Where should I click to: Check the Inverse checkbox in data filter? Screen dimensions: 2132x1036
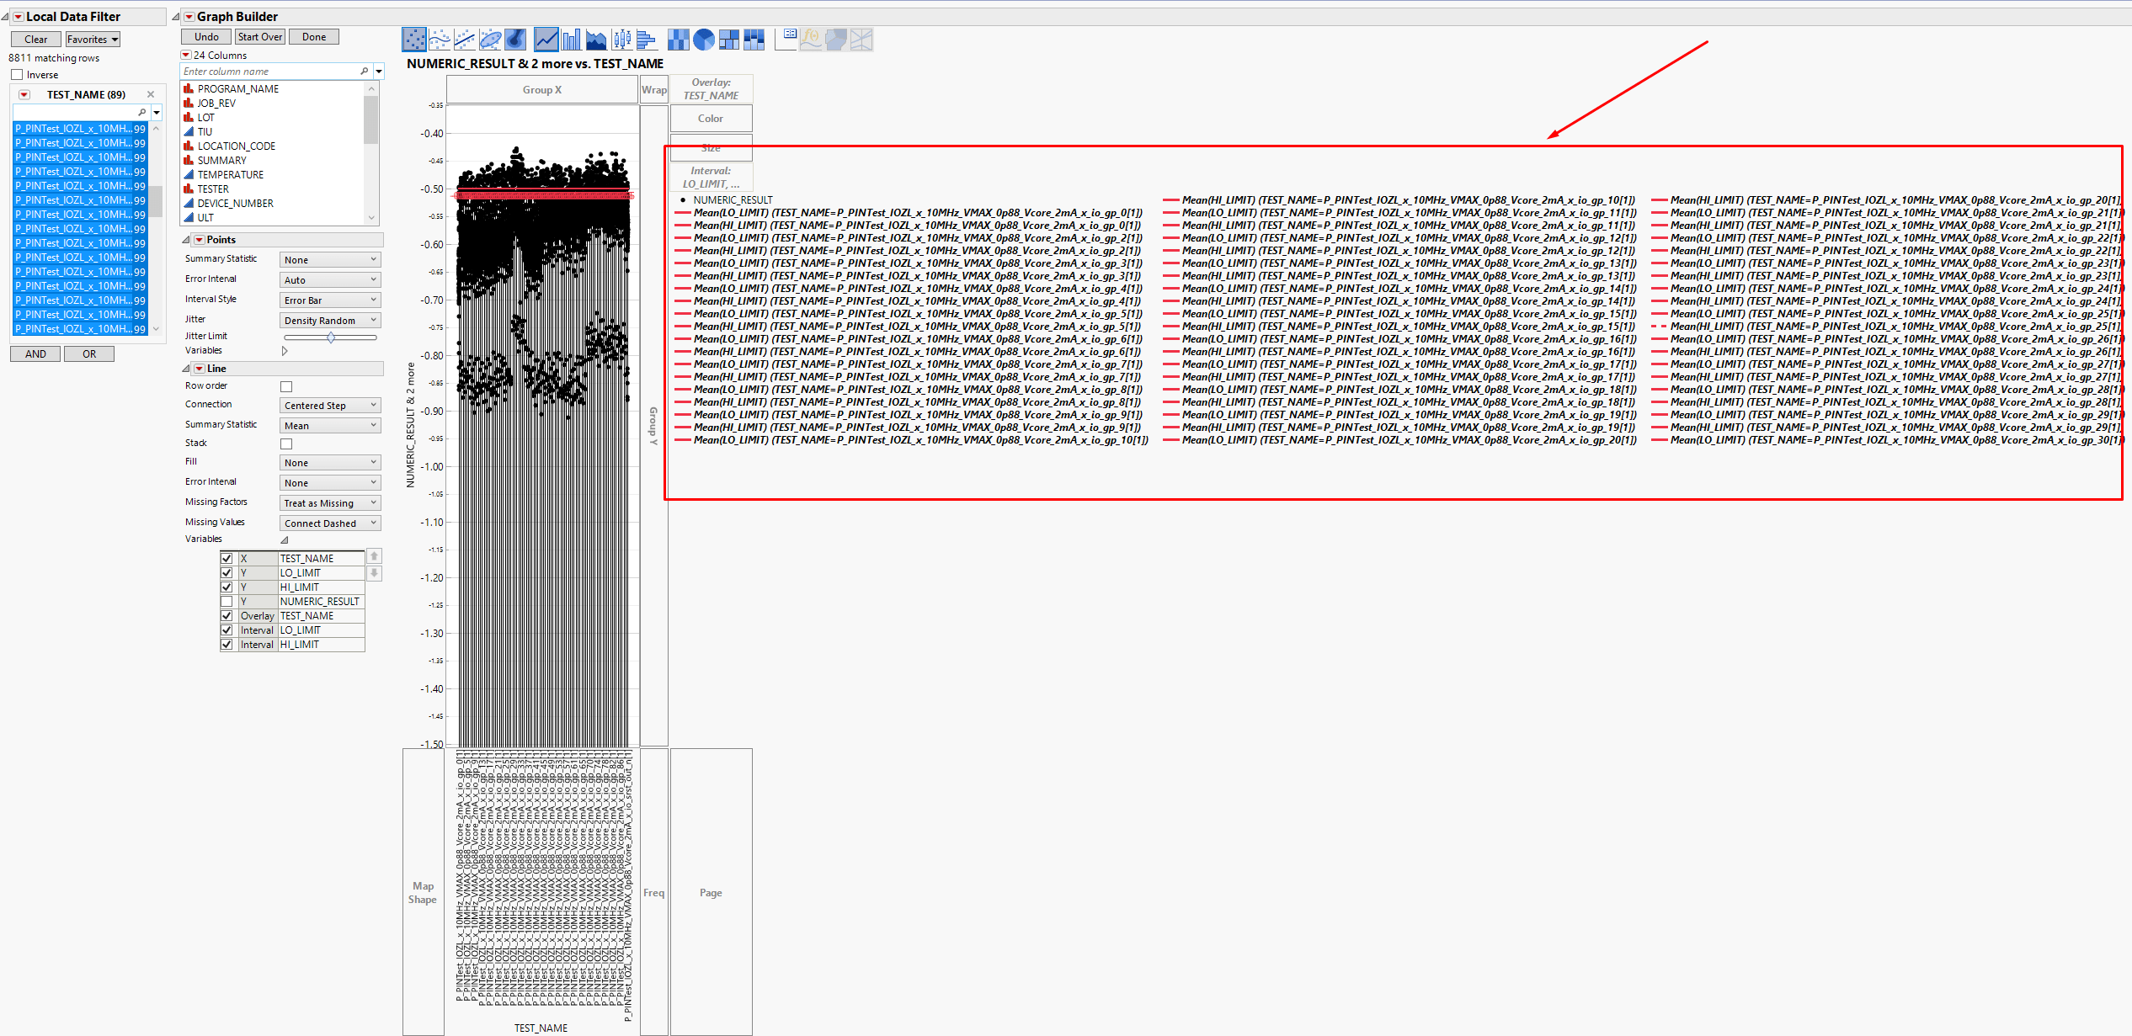[x=17, y=75]
